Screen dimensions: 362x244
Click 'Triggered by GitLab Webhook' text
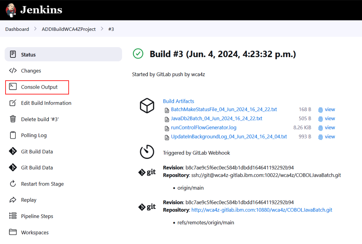[197, 153]
